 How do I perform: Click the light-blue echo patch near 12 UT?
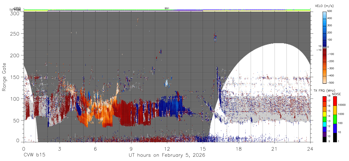tap(167, 83)
